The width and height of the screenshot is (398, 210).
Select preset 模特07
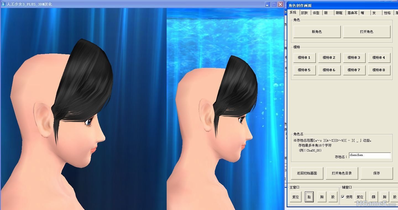pos(354,70)
